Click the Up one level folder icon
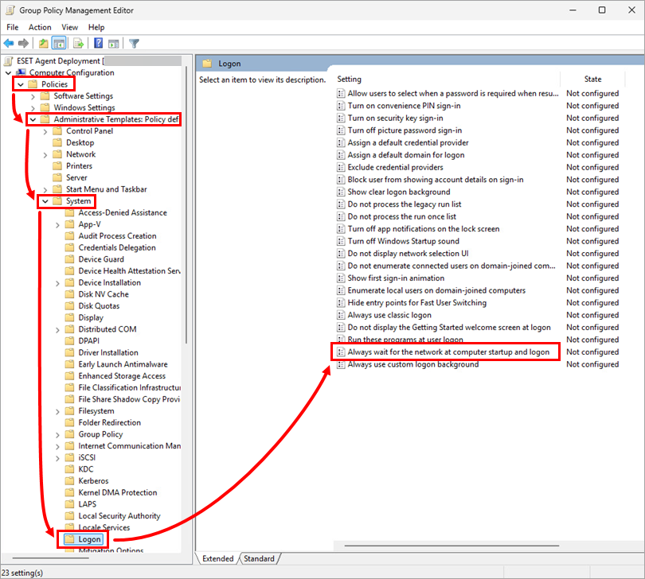645x579 pixels. click(43, 43)
